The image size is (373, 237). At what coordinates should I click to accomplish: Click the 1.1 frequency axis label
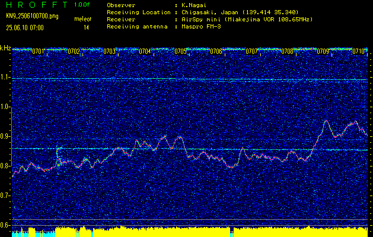pos(5,78)
